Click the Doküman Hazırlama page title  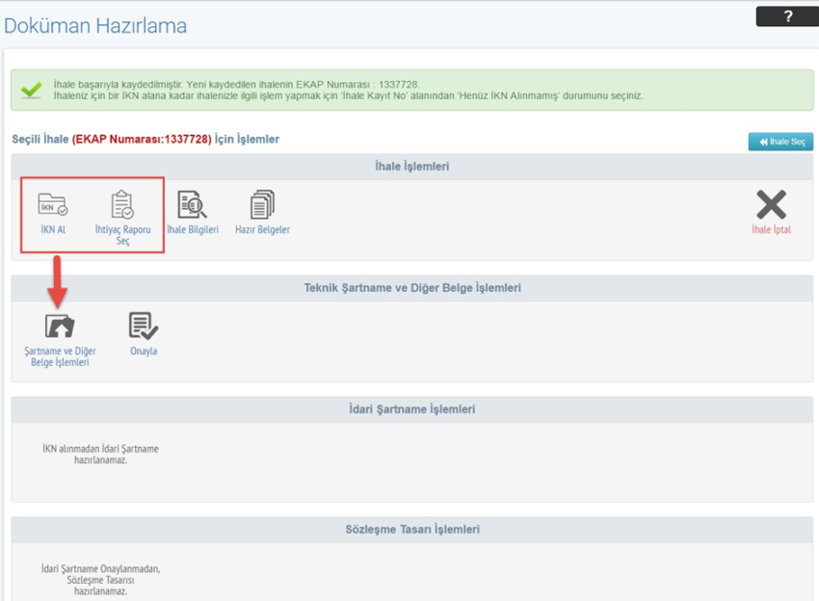tap(95, 26)
